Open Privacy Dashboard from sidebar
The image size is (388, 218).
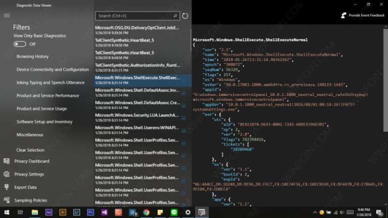31,161
